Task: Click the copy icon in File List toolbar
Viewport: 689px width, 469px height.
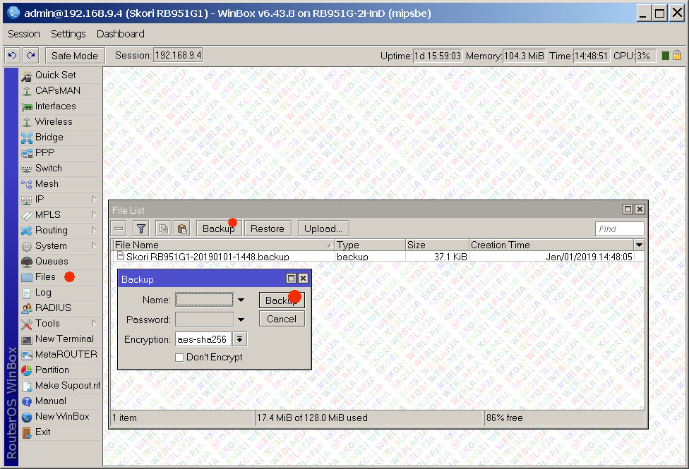Action: point(163,229)
